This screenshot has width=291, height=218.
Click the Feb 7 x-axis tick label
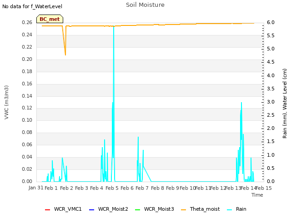click(x=142, y=188)
